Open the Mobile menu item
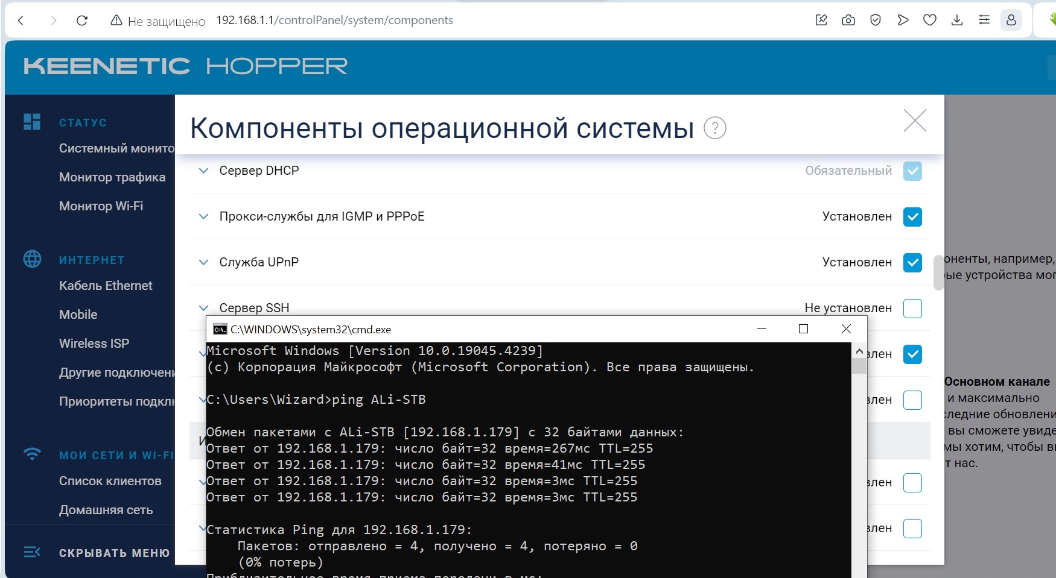The height and width of the screenshot is (578, 1056). pyautogui.click(x=78, y=315)
